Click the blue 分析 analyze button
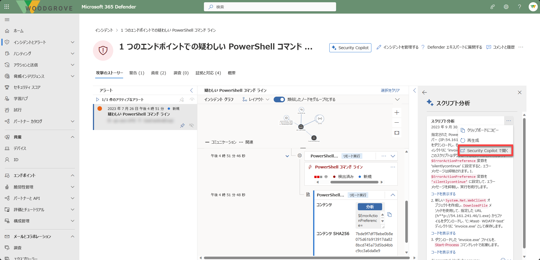The image size is (540, 260). click(x=370, y=207)
